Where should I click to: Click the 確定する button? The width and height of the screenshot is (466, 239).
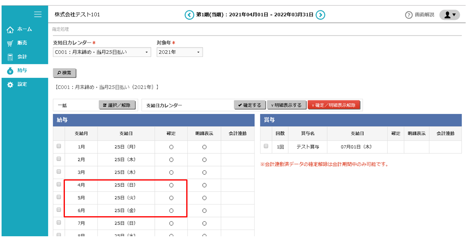pyautogui.click(x=250, y=105)
